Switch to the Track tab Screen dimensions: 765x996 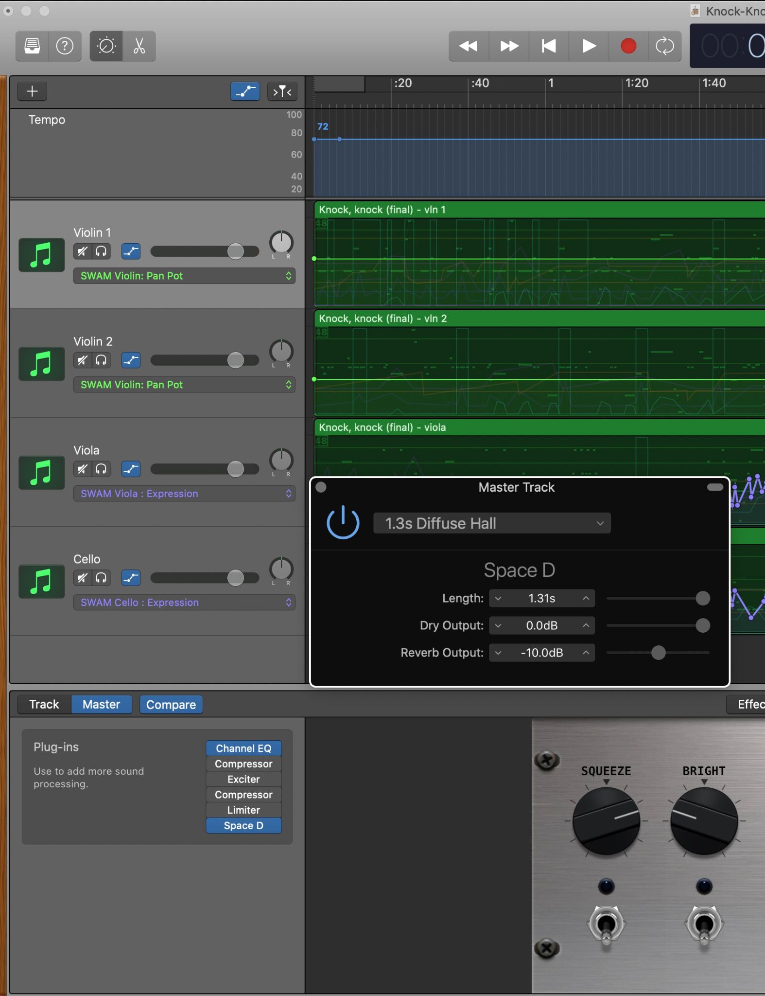pos(44,704)
